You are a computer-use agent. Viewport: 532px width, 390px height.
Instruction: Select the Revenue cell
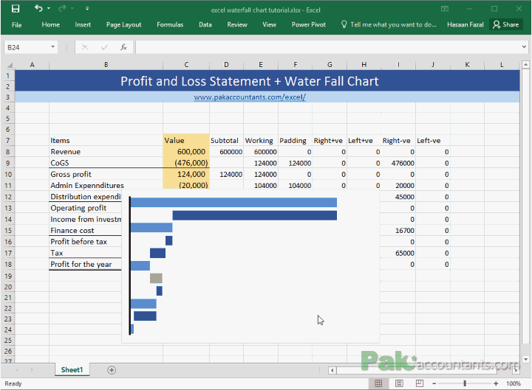(x=106, y=152)
